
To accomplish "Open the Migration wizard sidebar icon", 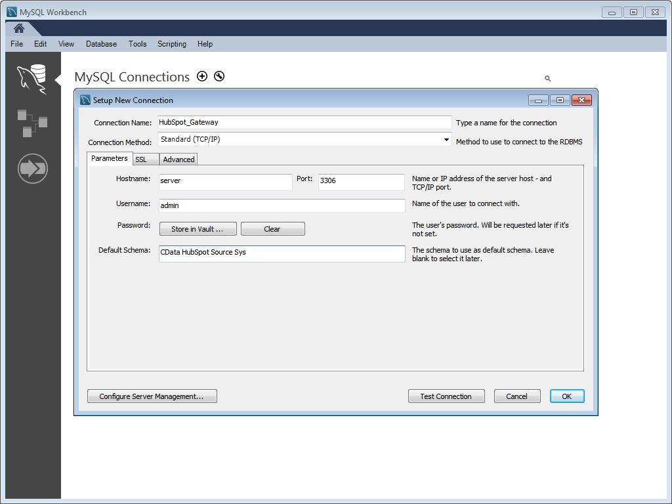I will tap(31, 168).
